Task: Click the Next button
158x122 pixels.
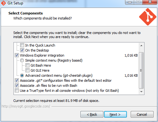Action: tap(115, 114)
